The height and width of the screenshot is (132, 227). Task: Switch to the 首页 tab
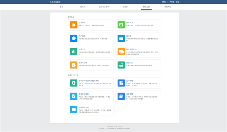(61, 6)
